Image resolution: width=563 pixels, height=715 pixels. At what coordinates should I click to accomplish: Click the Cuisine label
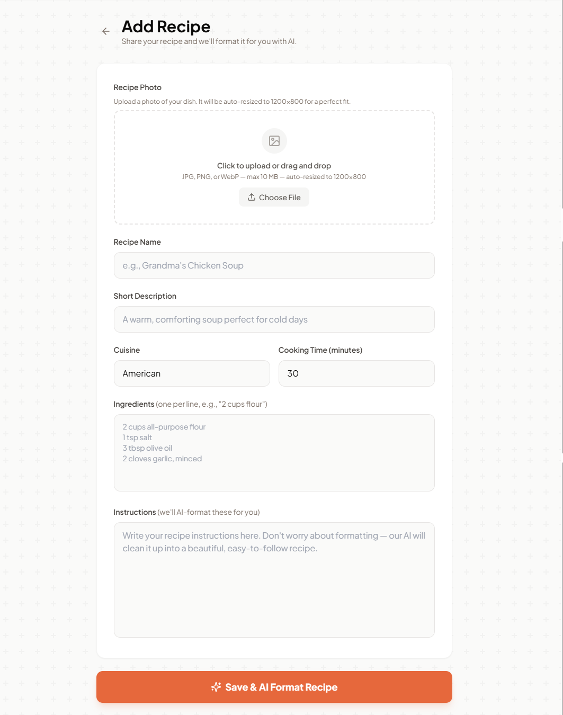click(x=127, y=350)
